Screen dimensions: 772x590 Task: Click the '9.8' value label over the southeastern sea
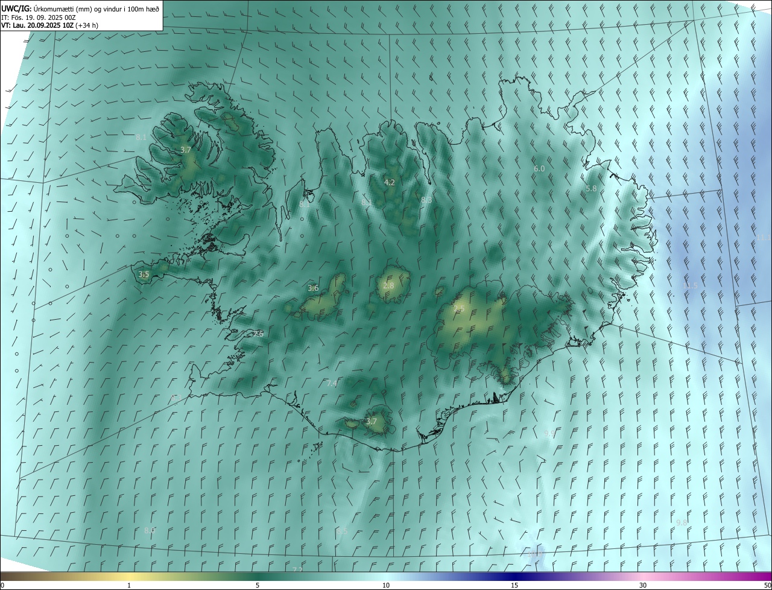tap(682, 522)
